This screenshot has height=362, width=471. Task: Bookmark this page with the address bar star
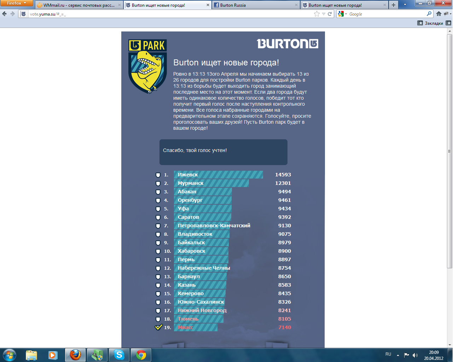pyautogui.click(x=317, y=14)
